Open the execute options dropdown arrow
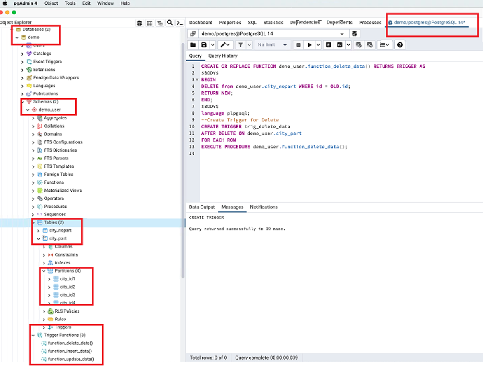 coord(318,45)
